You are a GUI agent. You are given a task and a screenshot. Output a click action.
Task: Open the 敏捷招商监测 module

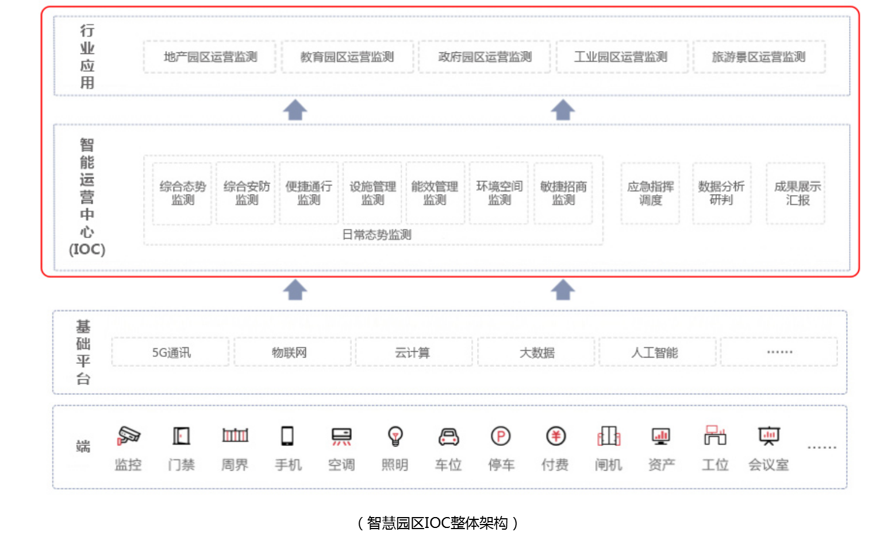(x=563, y=193)
